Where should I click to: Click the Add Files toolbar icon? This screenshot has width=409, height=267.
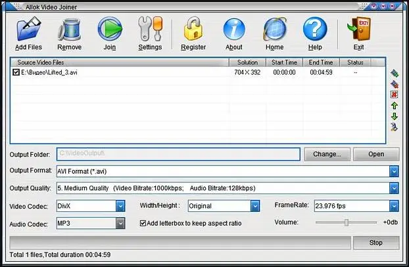[29, 29]
